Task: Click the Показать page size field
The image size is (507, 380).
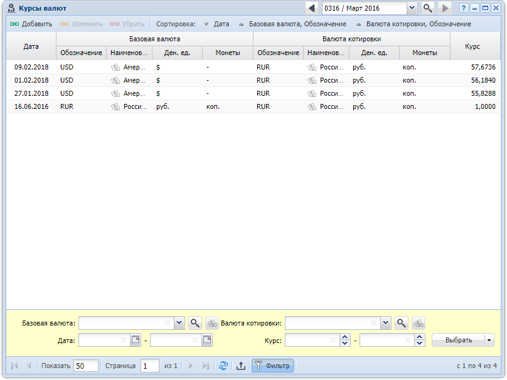Action: (x=86, y=366)
